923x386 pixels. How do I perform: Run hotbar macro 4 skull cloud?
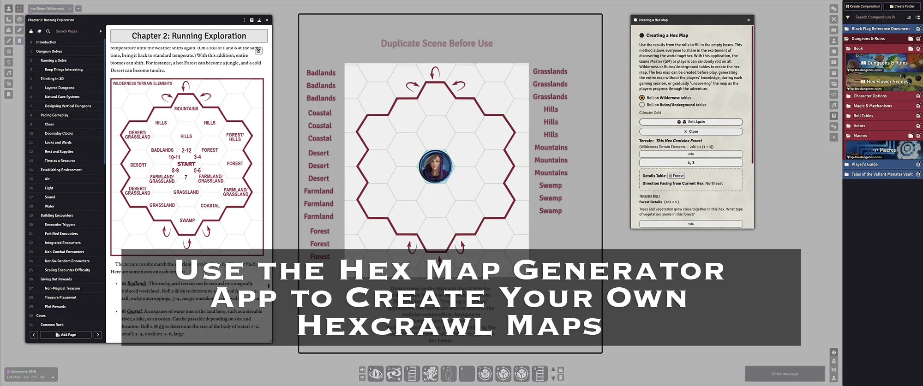pyautogui.click(x=430, y=374)
